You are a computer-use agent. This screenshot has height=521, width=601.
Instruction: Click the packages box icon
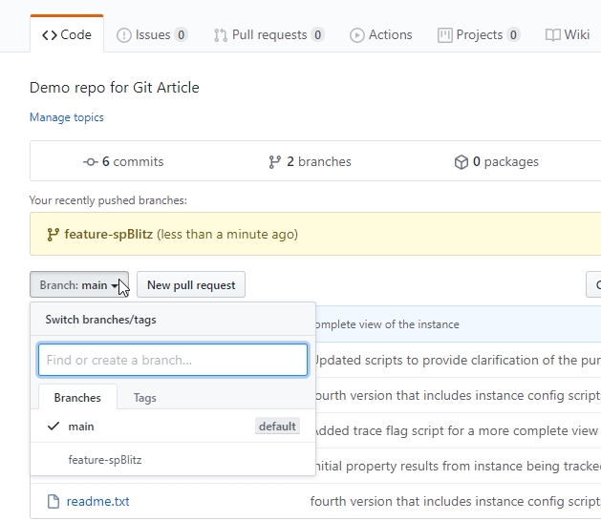point(461,162)
